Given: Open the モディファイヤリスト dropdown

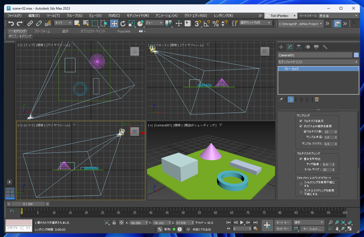Looking at the screenshot, I should click(318, 62).
